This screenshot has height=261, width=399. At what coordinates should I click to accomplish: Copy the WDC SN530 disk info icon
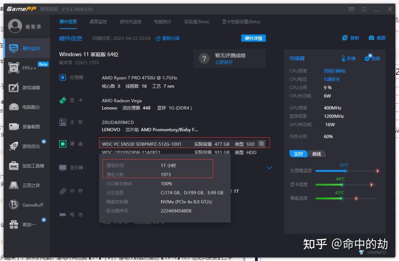(x=261, y=144)
